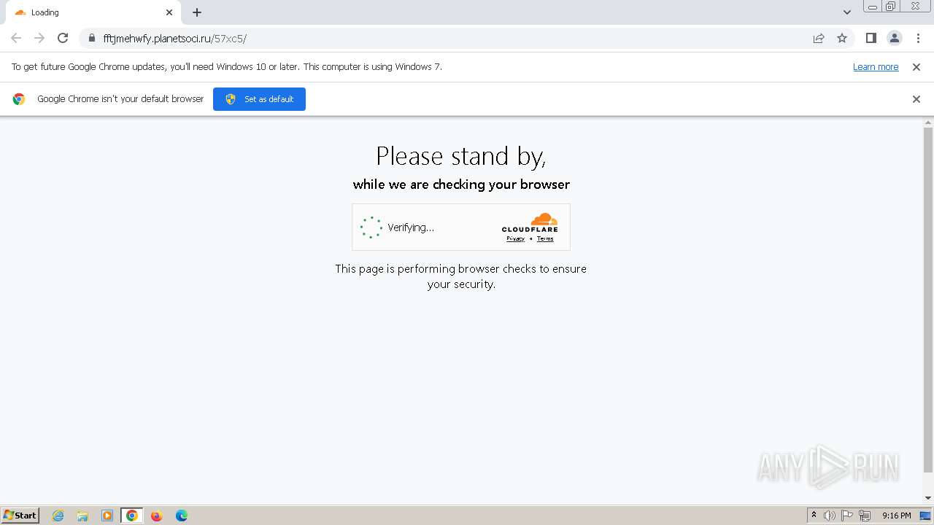Open Windows Media Player taskbar icon
Screen dimensions: 934x525
coord(107,516)
